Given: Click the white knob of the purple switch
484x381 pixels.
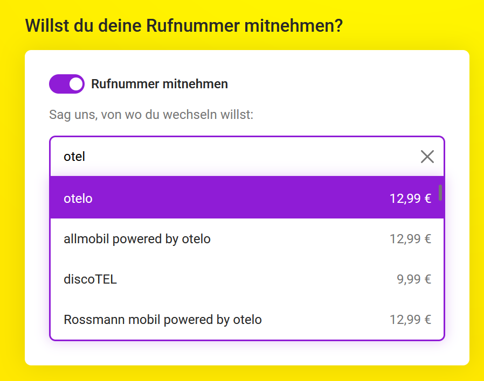Looking at the screenshot, I should (77, 84).
